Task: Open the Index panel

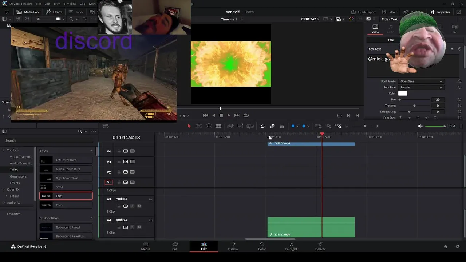Action: (x=76, y=12)
